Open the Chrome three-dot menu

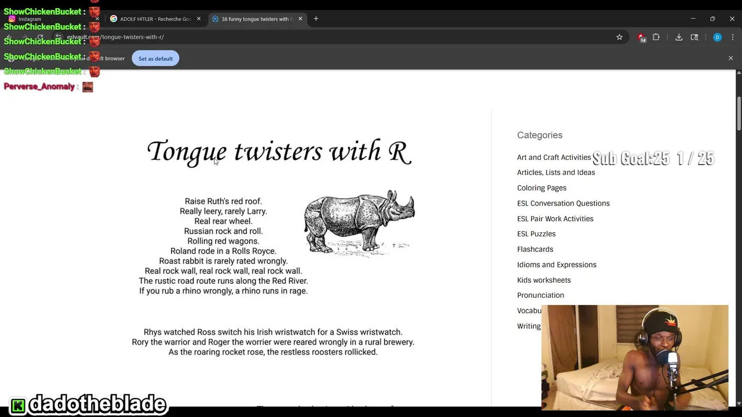pos(733,37)
